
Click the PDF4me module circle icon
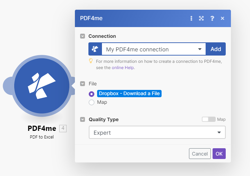[42, 86]
